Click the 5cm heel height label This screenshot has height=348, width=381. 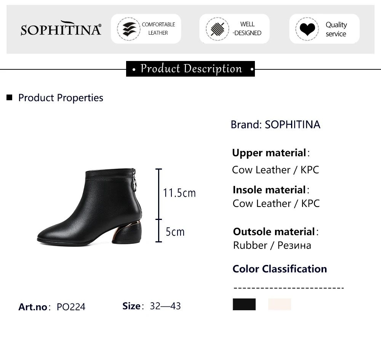tap(175, 231)
